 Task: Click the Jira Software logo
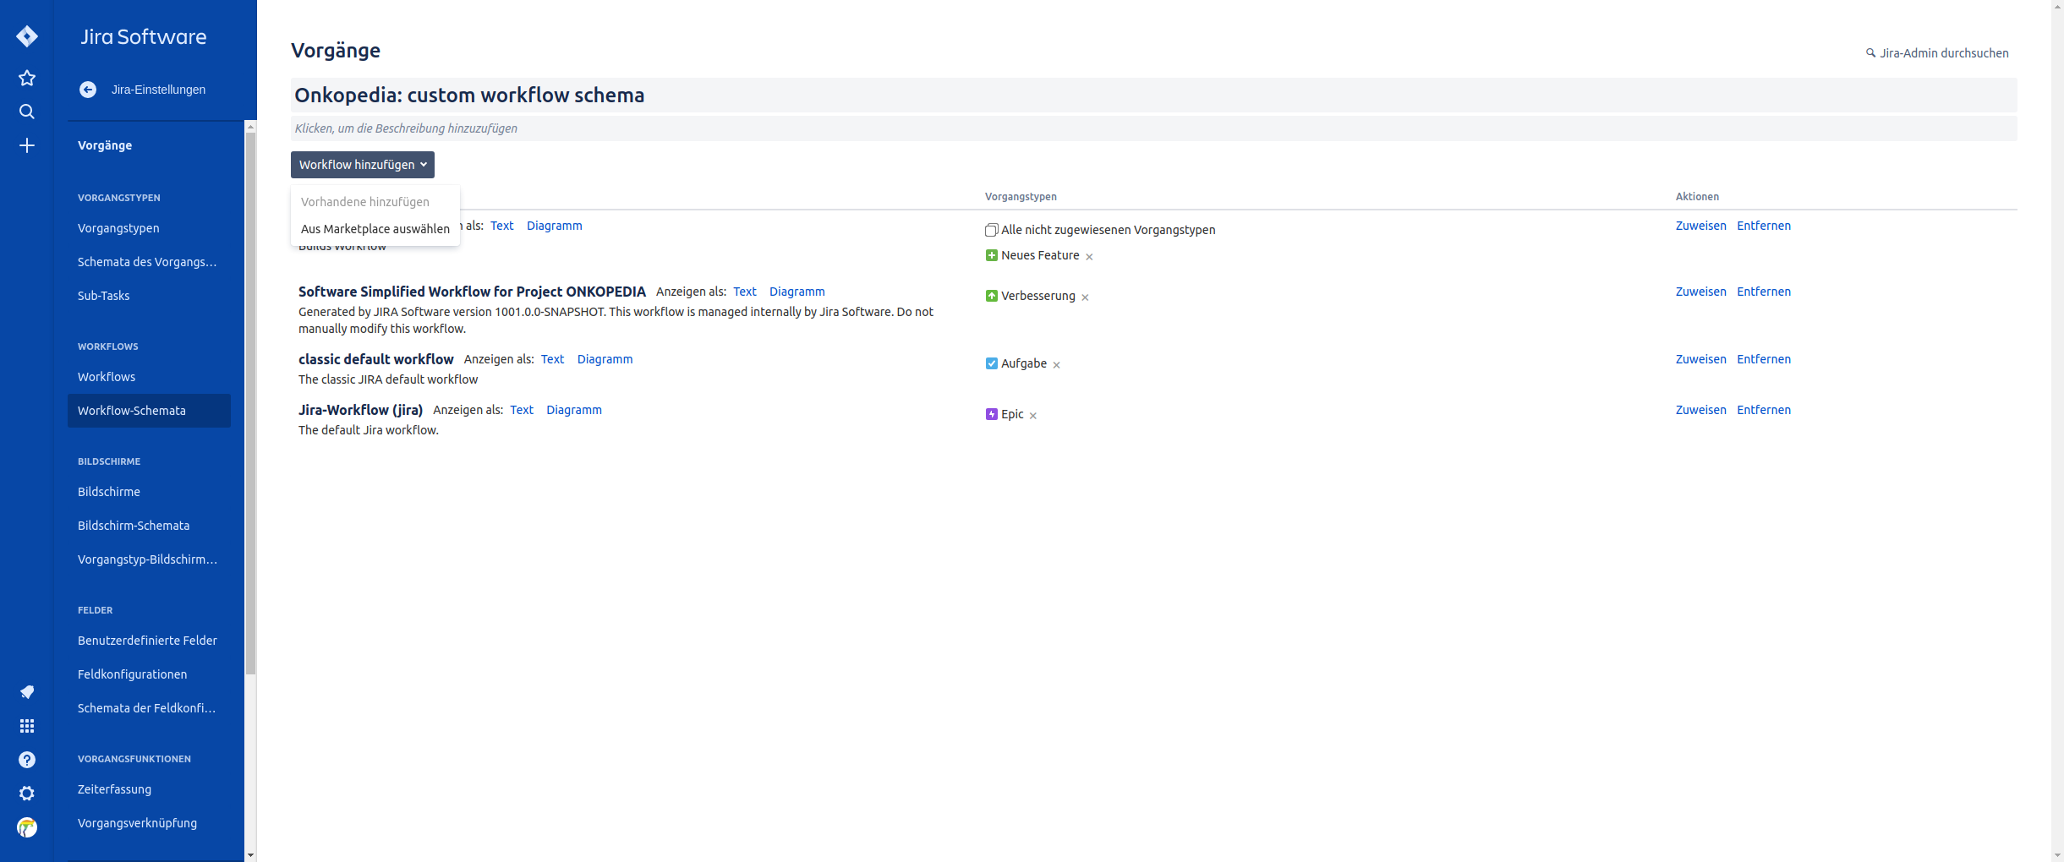144,36
